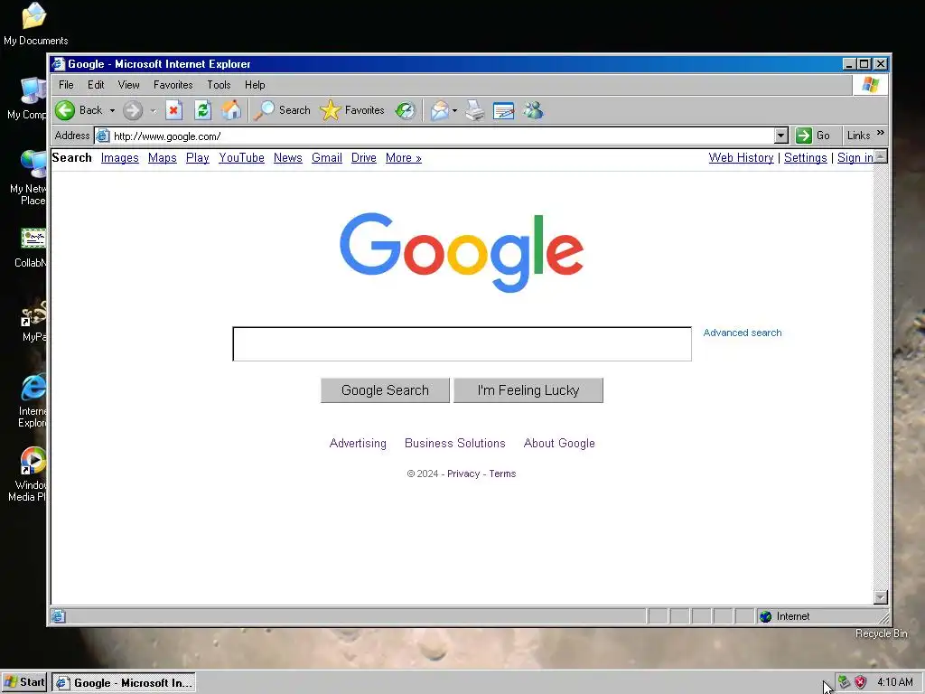Screen dimensions: 925x694
Task: Click the network tray icon
Action: click(x=845, y=682)
